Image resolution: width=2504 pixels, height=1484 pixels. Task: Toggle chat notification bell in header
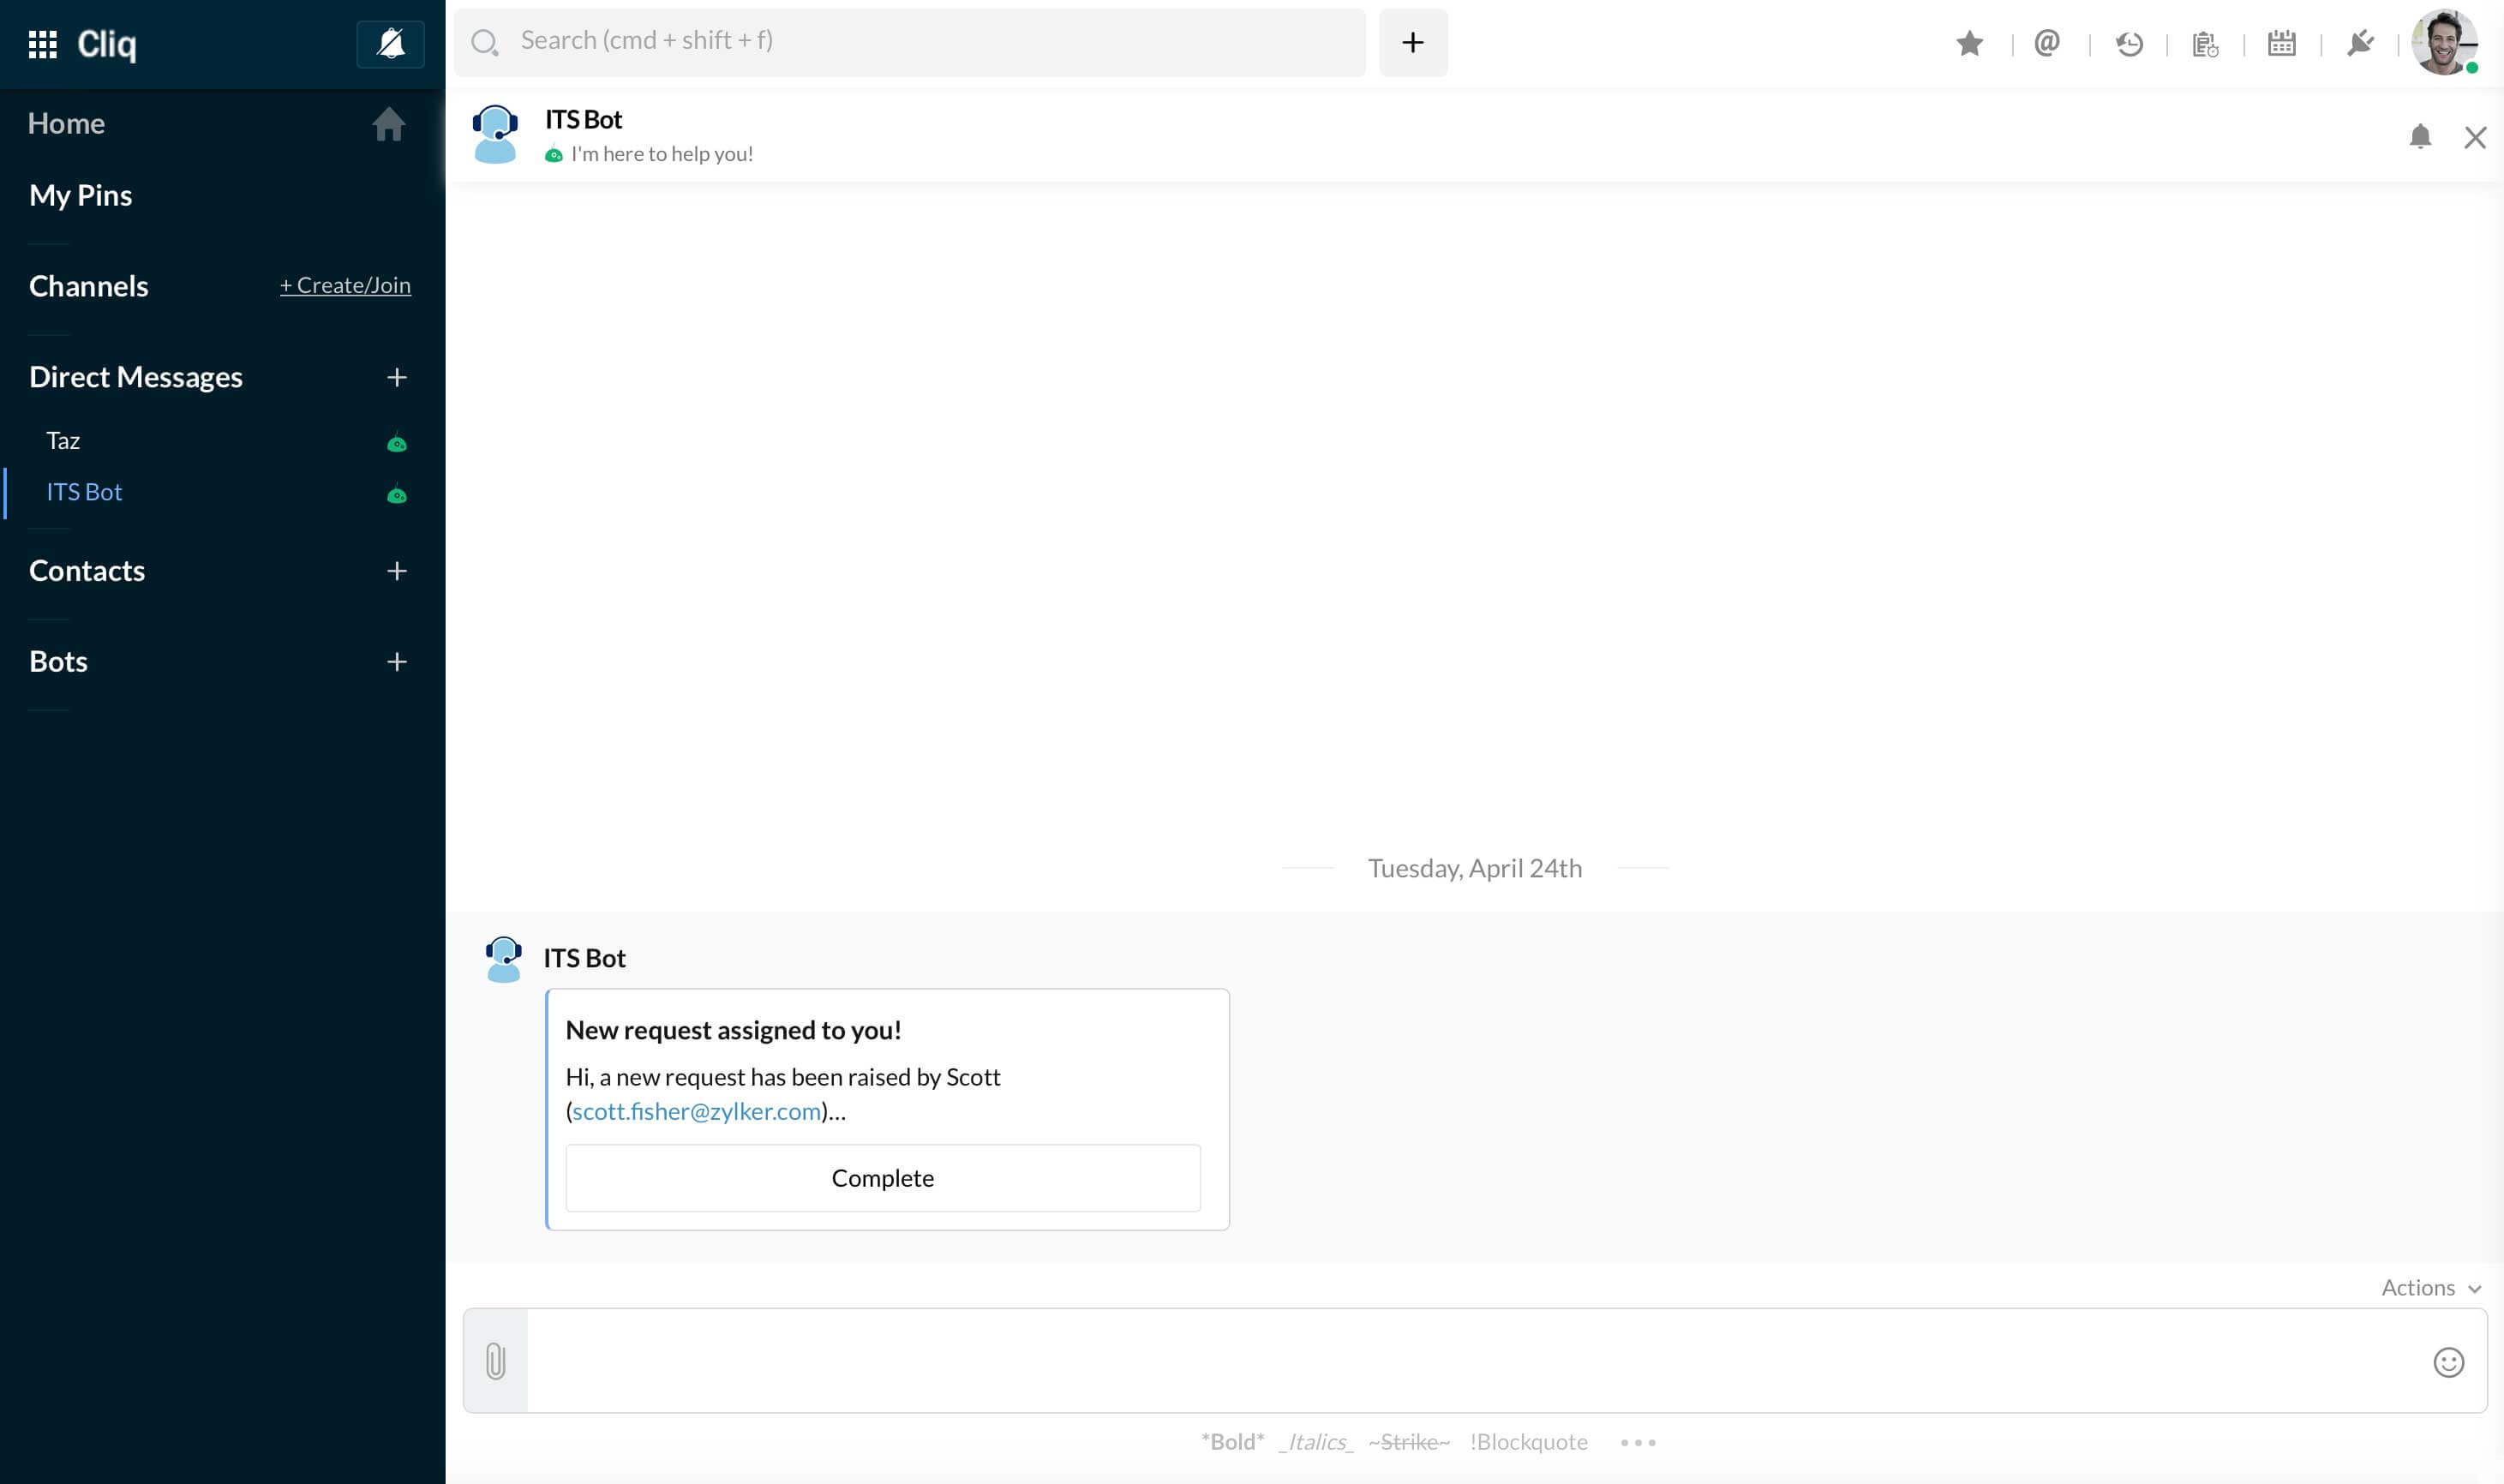point(2419,136)
